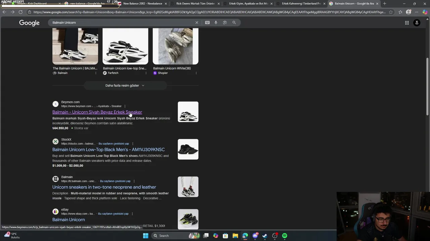Switch to Rick Owens Markalı Tüm Ürünler tab
The image size is (430, 241).
click(x=196, y=4)
